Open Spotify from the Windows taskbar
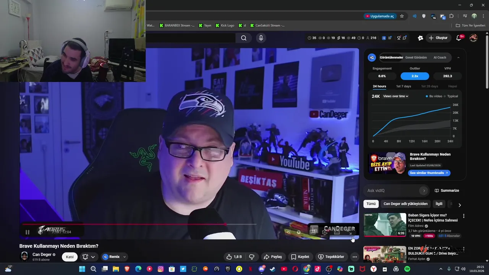Screen dimensions: 489x275 point(407,269)
